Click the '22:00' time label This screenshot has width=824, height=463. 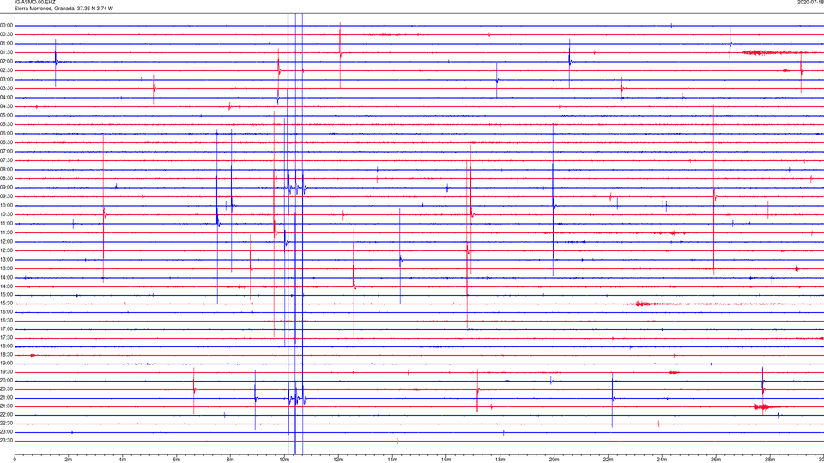(x=7, y=415)
